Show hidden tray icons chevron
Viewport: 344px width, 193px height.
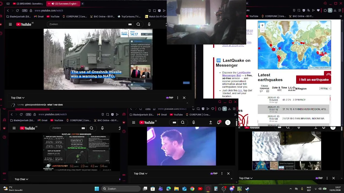tap(291, 189)
